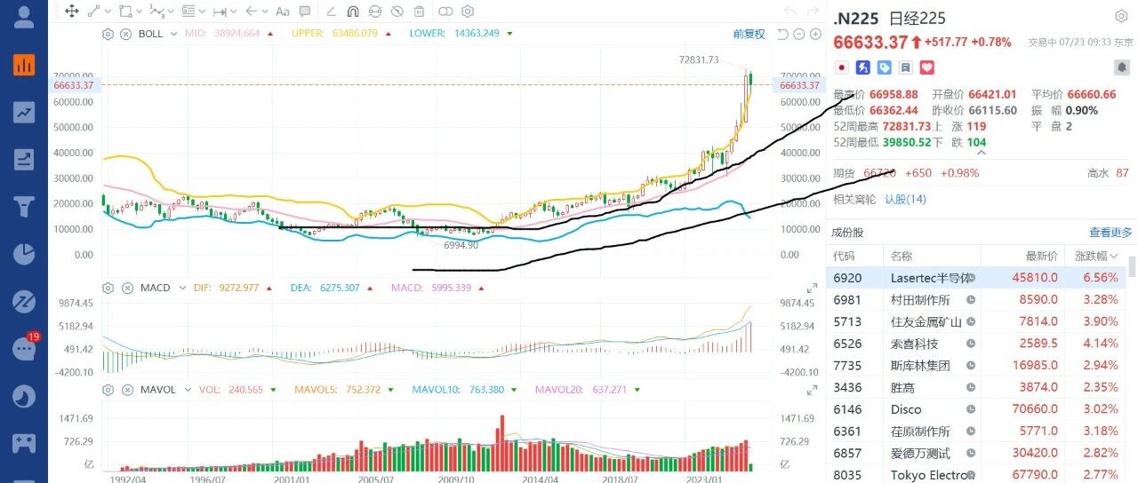Viewport: 1138px width, 483px height.
Task: Remove the BOLL indicator with X icon
Action: 125,34
